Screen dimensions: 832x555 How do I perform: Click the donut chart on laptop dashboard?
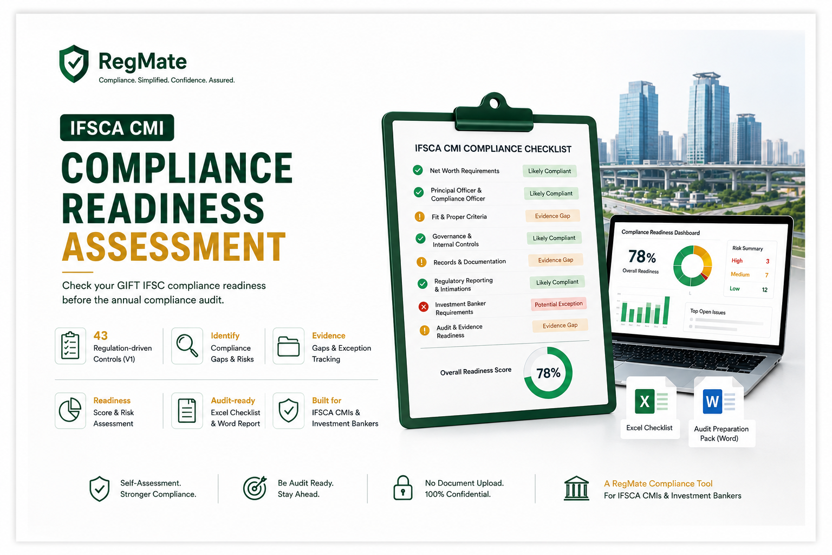click(692, 266)
